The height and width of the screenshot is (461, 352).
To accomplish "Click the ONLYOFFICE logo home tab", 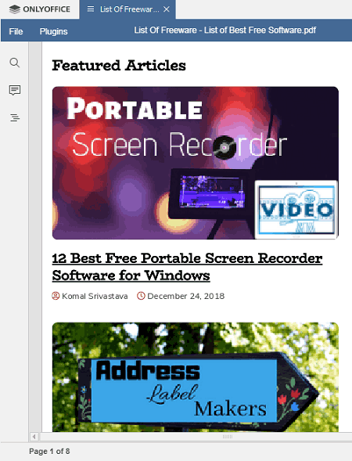I will point(40,9).
